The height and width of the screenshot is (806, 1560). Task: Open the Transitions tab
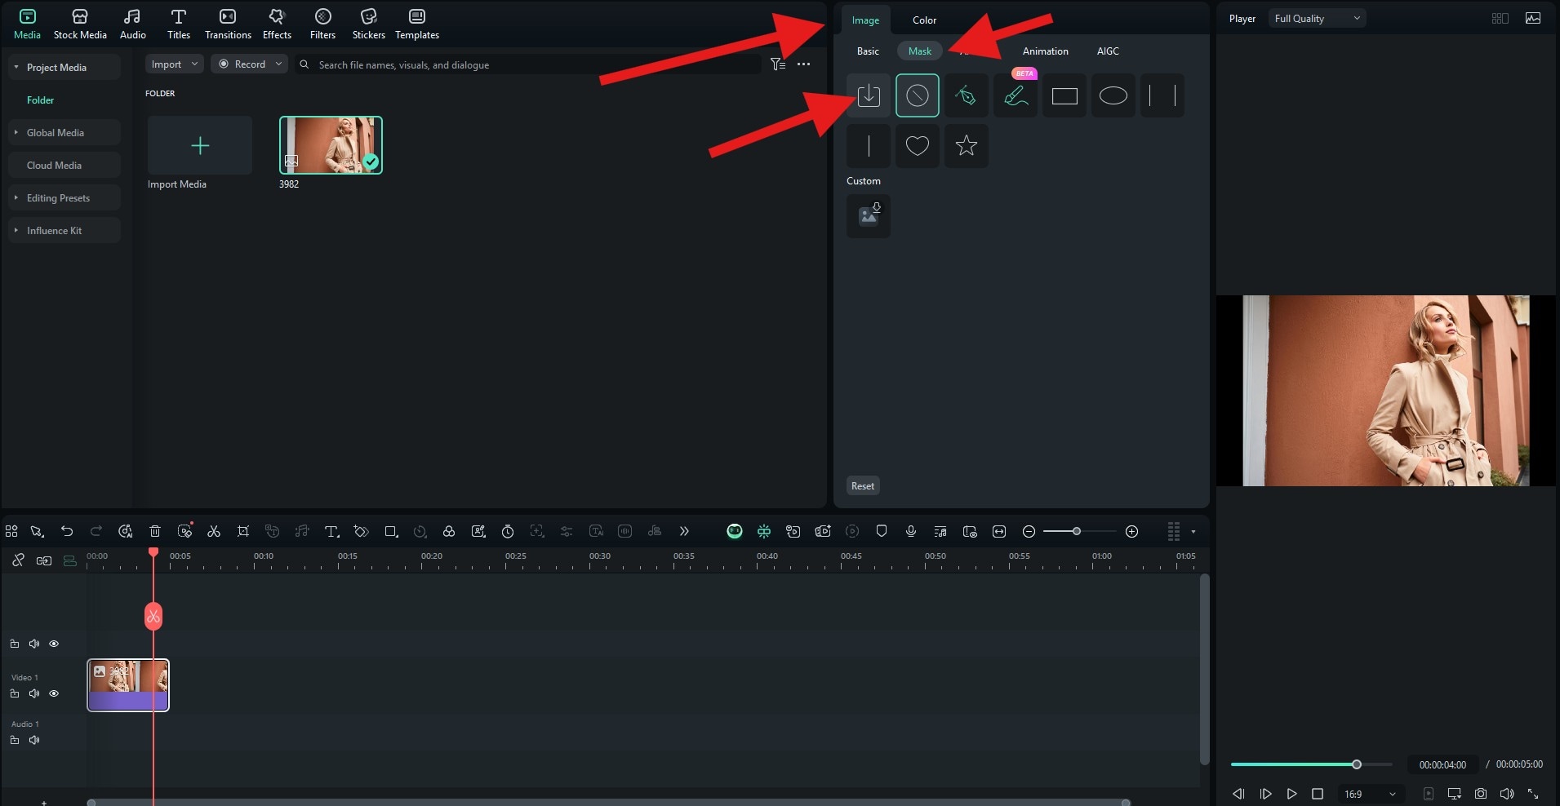(228, 24)
